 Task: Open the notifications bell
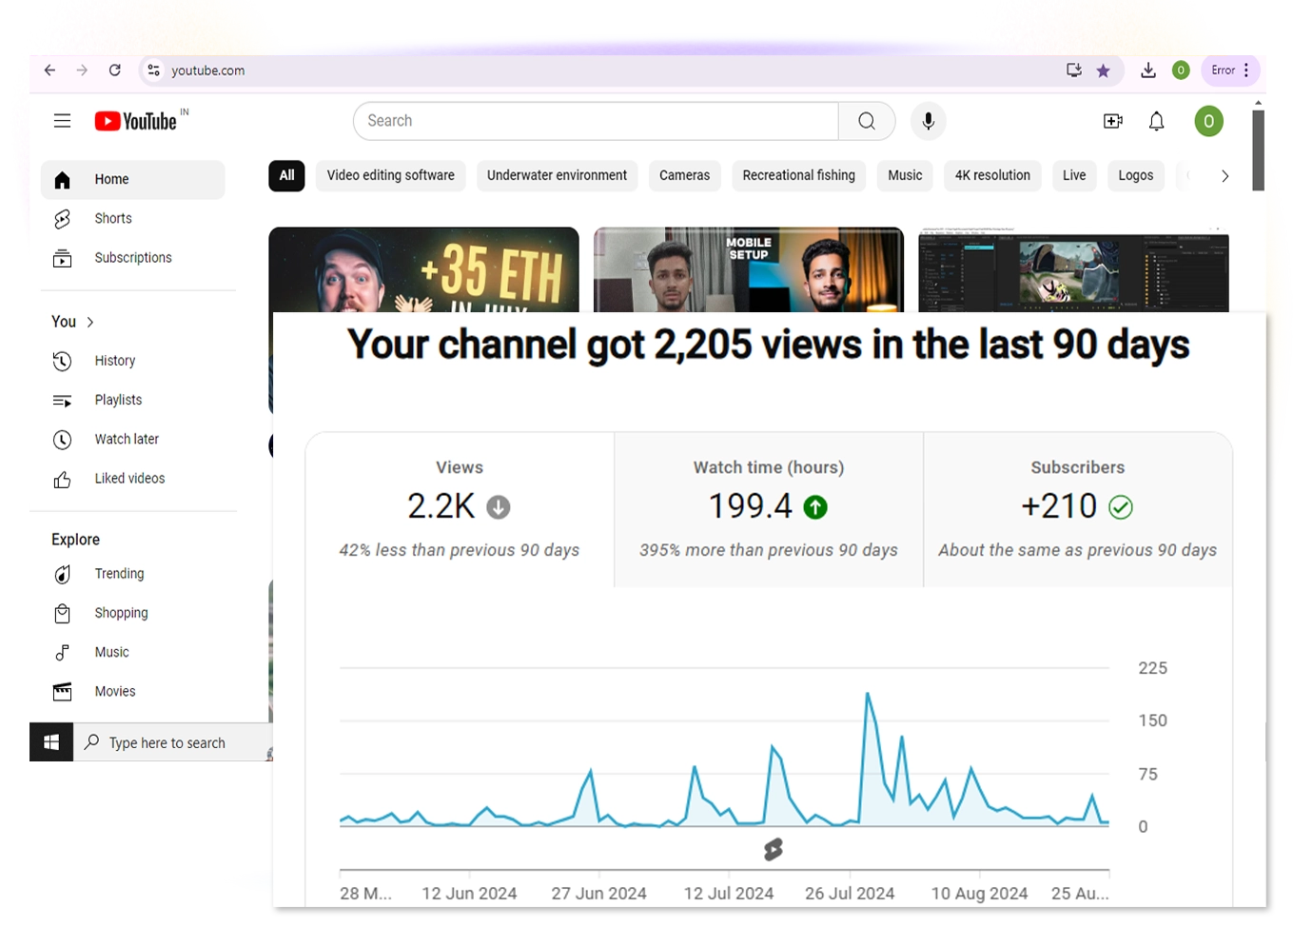[x=1156, y=121]
